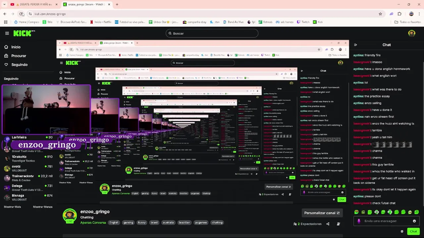The image size is (424, 238).
Task: Click the share stream icon
Action: pos(328,224)
